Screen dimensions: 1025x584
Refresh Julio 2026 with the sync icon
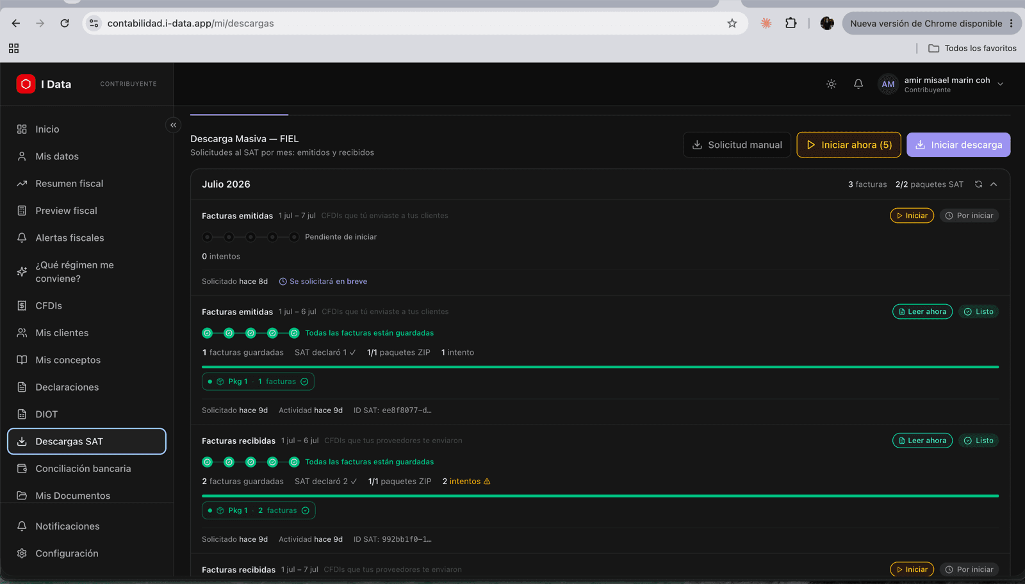978,184
